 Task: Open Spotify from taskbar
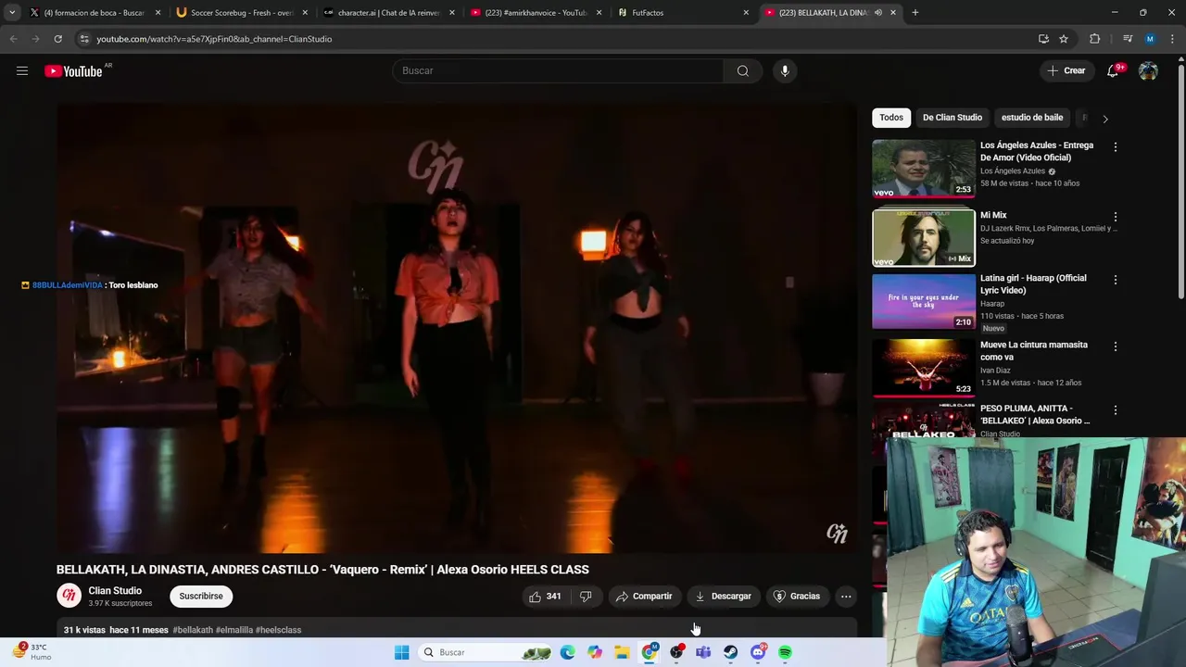(785, 652)
